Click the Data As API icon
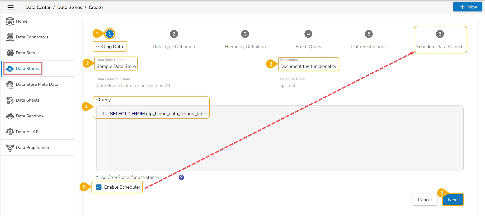Viewport: 485px width, 216px height. pyautogui.click(x=10, y=132)
